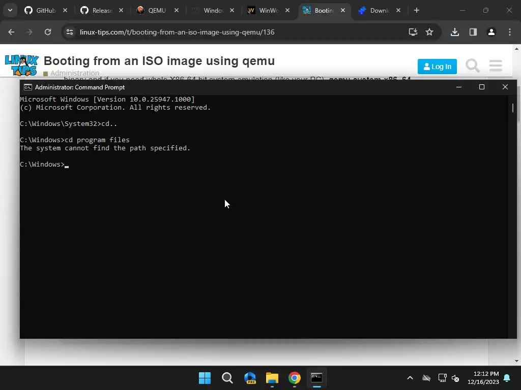Close the Releases tab
Screen dimensions: 521x390
[121, 10]
